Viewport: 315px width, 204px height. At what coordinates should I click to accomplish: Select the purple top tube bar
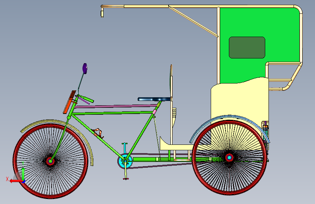[116, 106]
